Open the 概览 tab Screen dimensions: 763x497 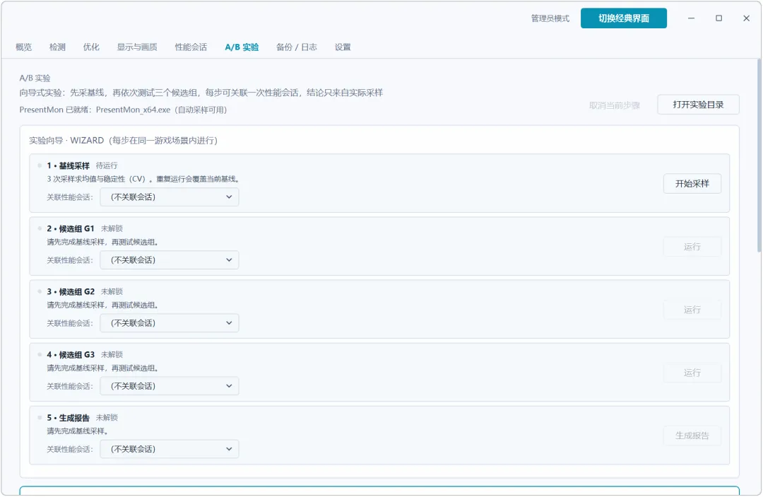[23, 47]
